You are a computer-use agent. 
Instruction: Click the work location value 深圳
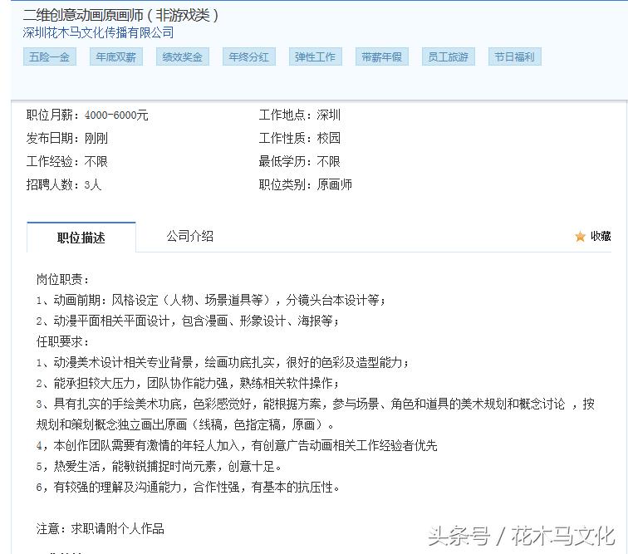click(x=328, y=115)
